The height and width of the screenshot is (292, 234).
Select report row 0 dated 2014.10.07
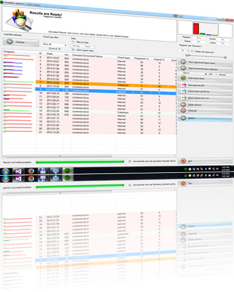pos(106,60)
